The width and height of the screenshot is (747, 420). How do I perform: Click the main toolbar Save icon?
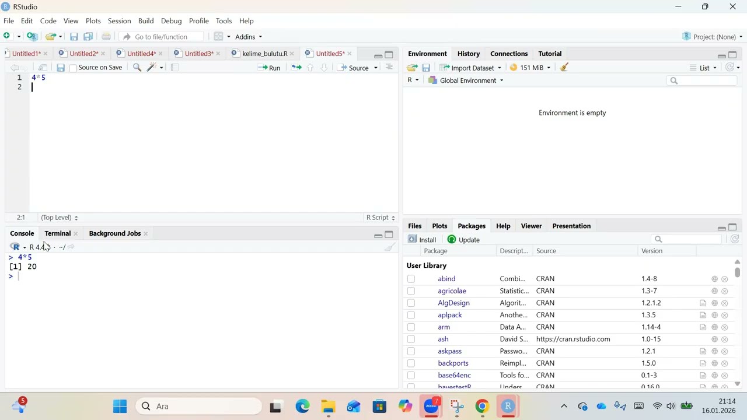pos(74,37)
